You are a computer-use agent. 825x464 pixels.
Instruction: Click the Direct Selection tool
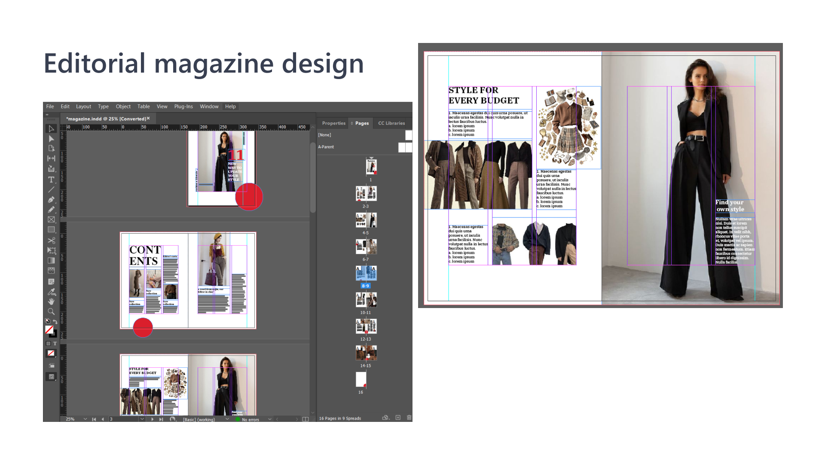click(x=51, y=139)
